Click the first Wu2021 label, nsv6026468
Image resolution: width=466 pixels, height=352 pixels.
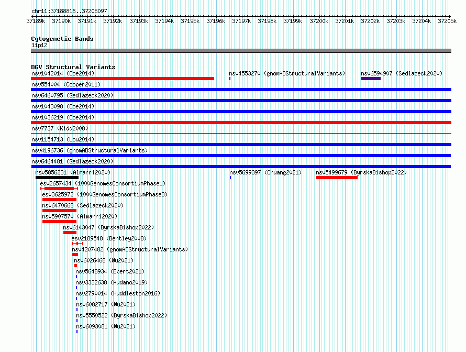click(x=104, y=260)
